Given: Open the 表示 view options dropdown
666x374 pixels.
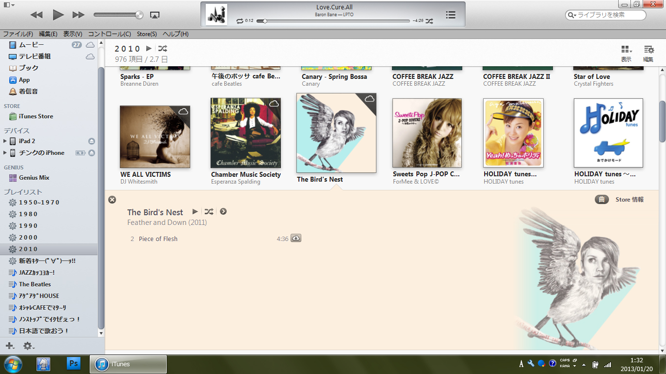Looking at the screenshot, I should (627, 53).
